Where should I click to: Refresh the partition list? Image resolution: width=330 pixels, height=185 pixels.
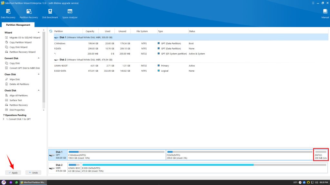51,31
